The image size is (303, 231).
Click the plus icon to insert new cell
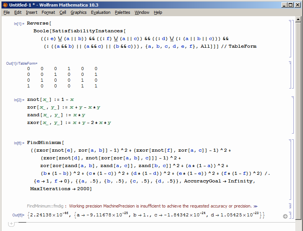(x=11, y=224)
